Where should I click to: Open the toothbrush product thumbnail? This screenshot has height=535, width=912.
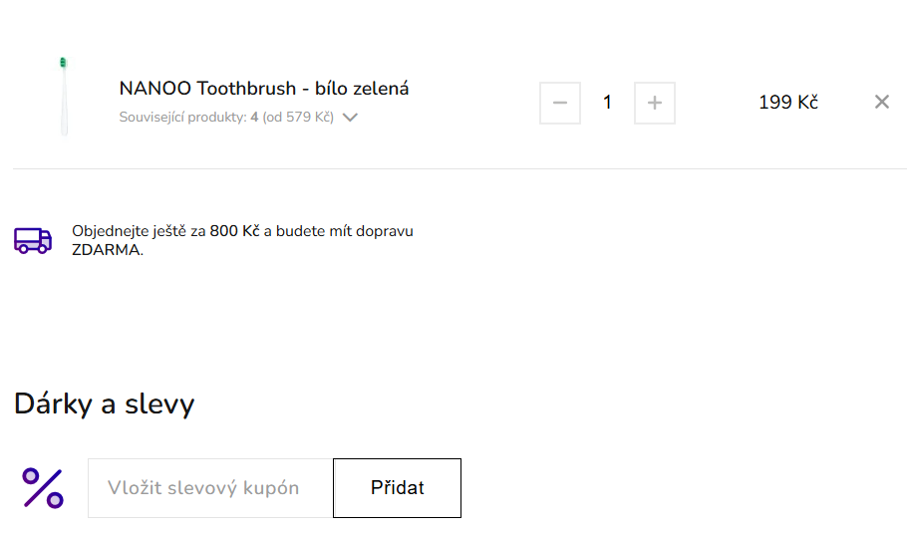pos(64,96)
